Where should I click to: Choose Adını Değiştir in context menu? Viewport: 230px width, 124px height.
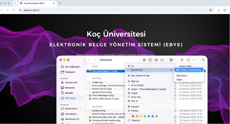tap(150, 85)
